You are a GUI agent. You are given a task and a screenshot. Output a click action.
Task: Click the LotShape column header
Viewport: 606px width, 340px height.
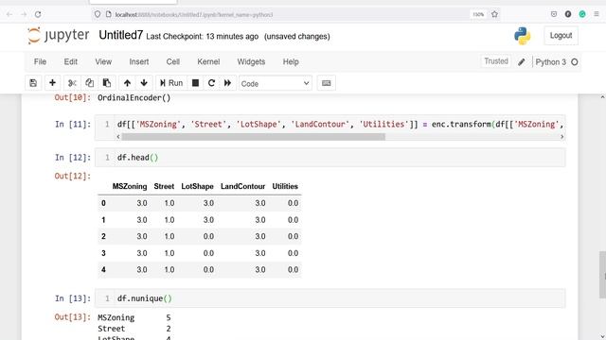[197, 187]
